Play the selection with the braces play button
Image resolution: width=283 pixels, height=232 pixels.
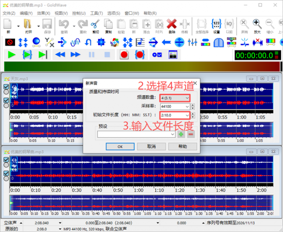27,54
